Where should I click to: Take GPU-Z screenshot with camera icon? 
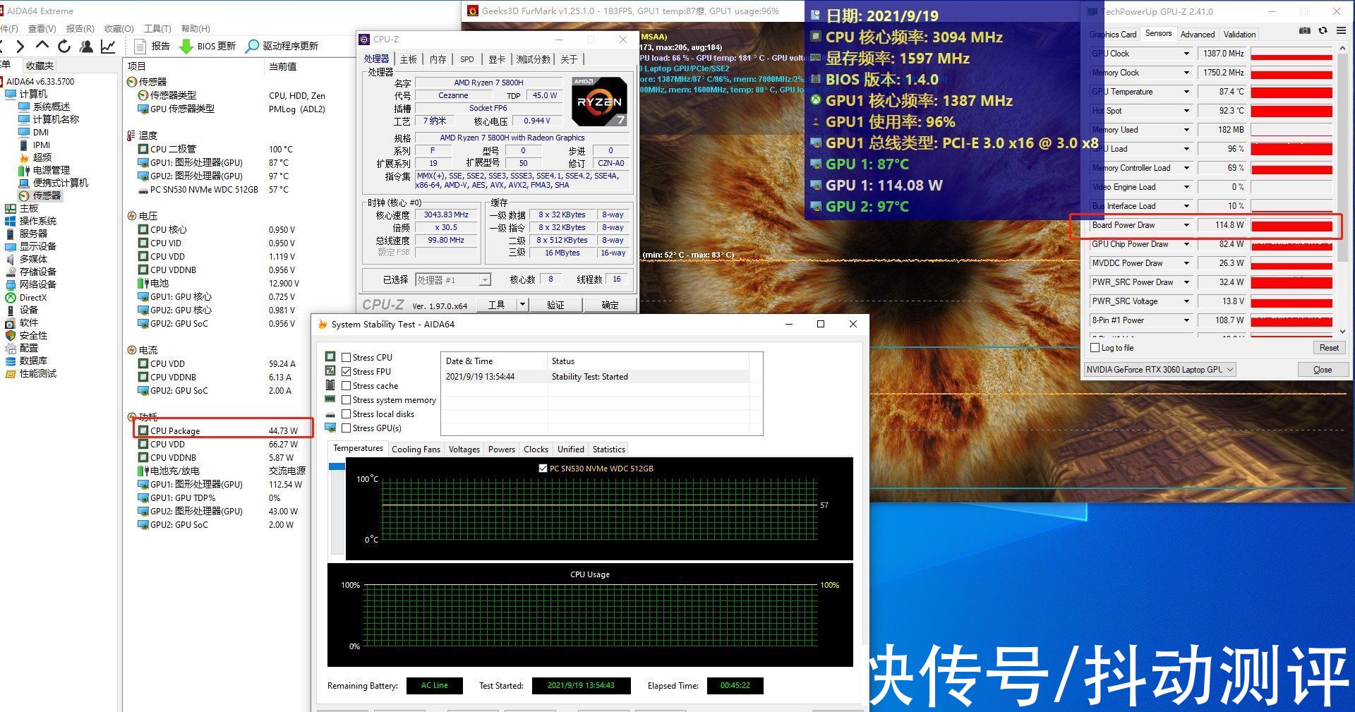coord(1305,30)
